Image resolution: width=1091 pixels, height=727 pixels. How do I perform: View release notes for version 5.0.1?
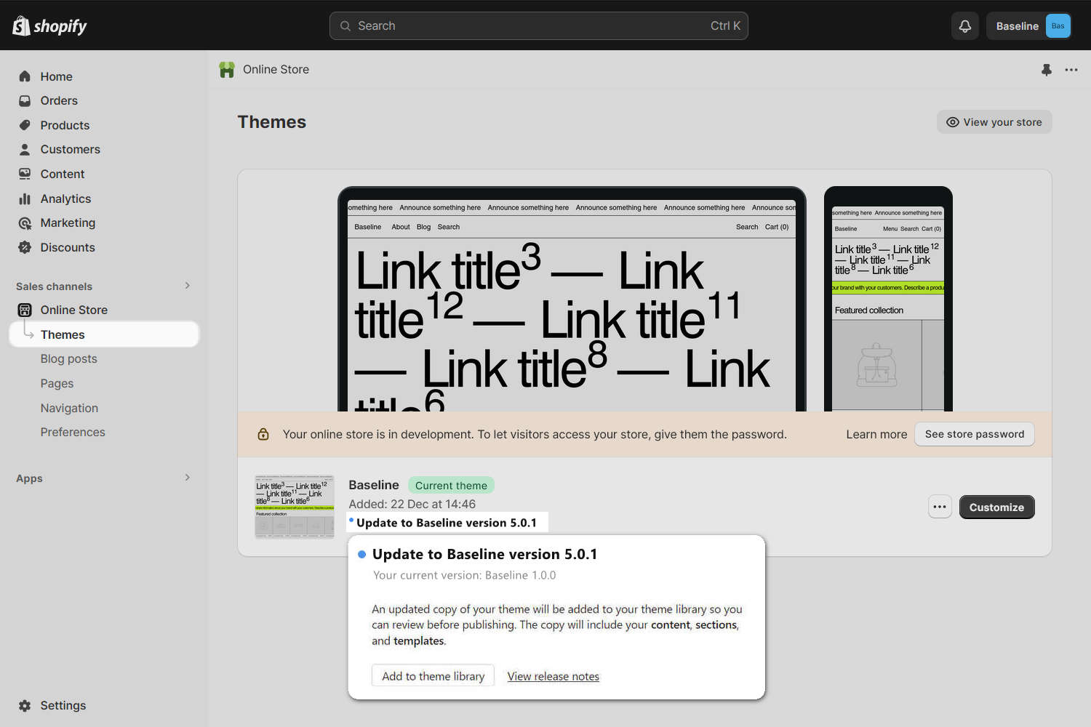point(553,676)
